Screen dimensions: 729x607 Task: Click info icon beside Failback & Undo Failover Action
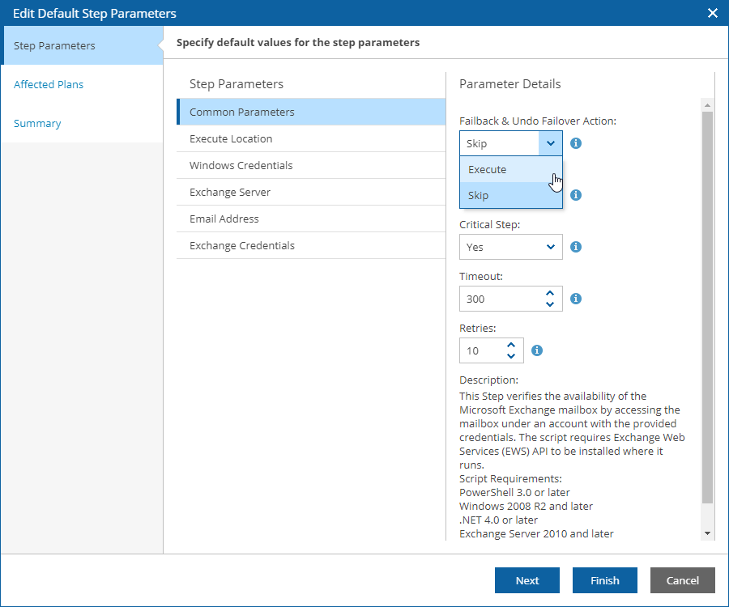click(x=576, y=143)
